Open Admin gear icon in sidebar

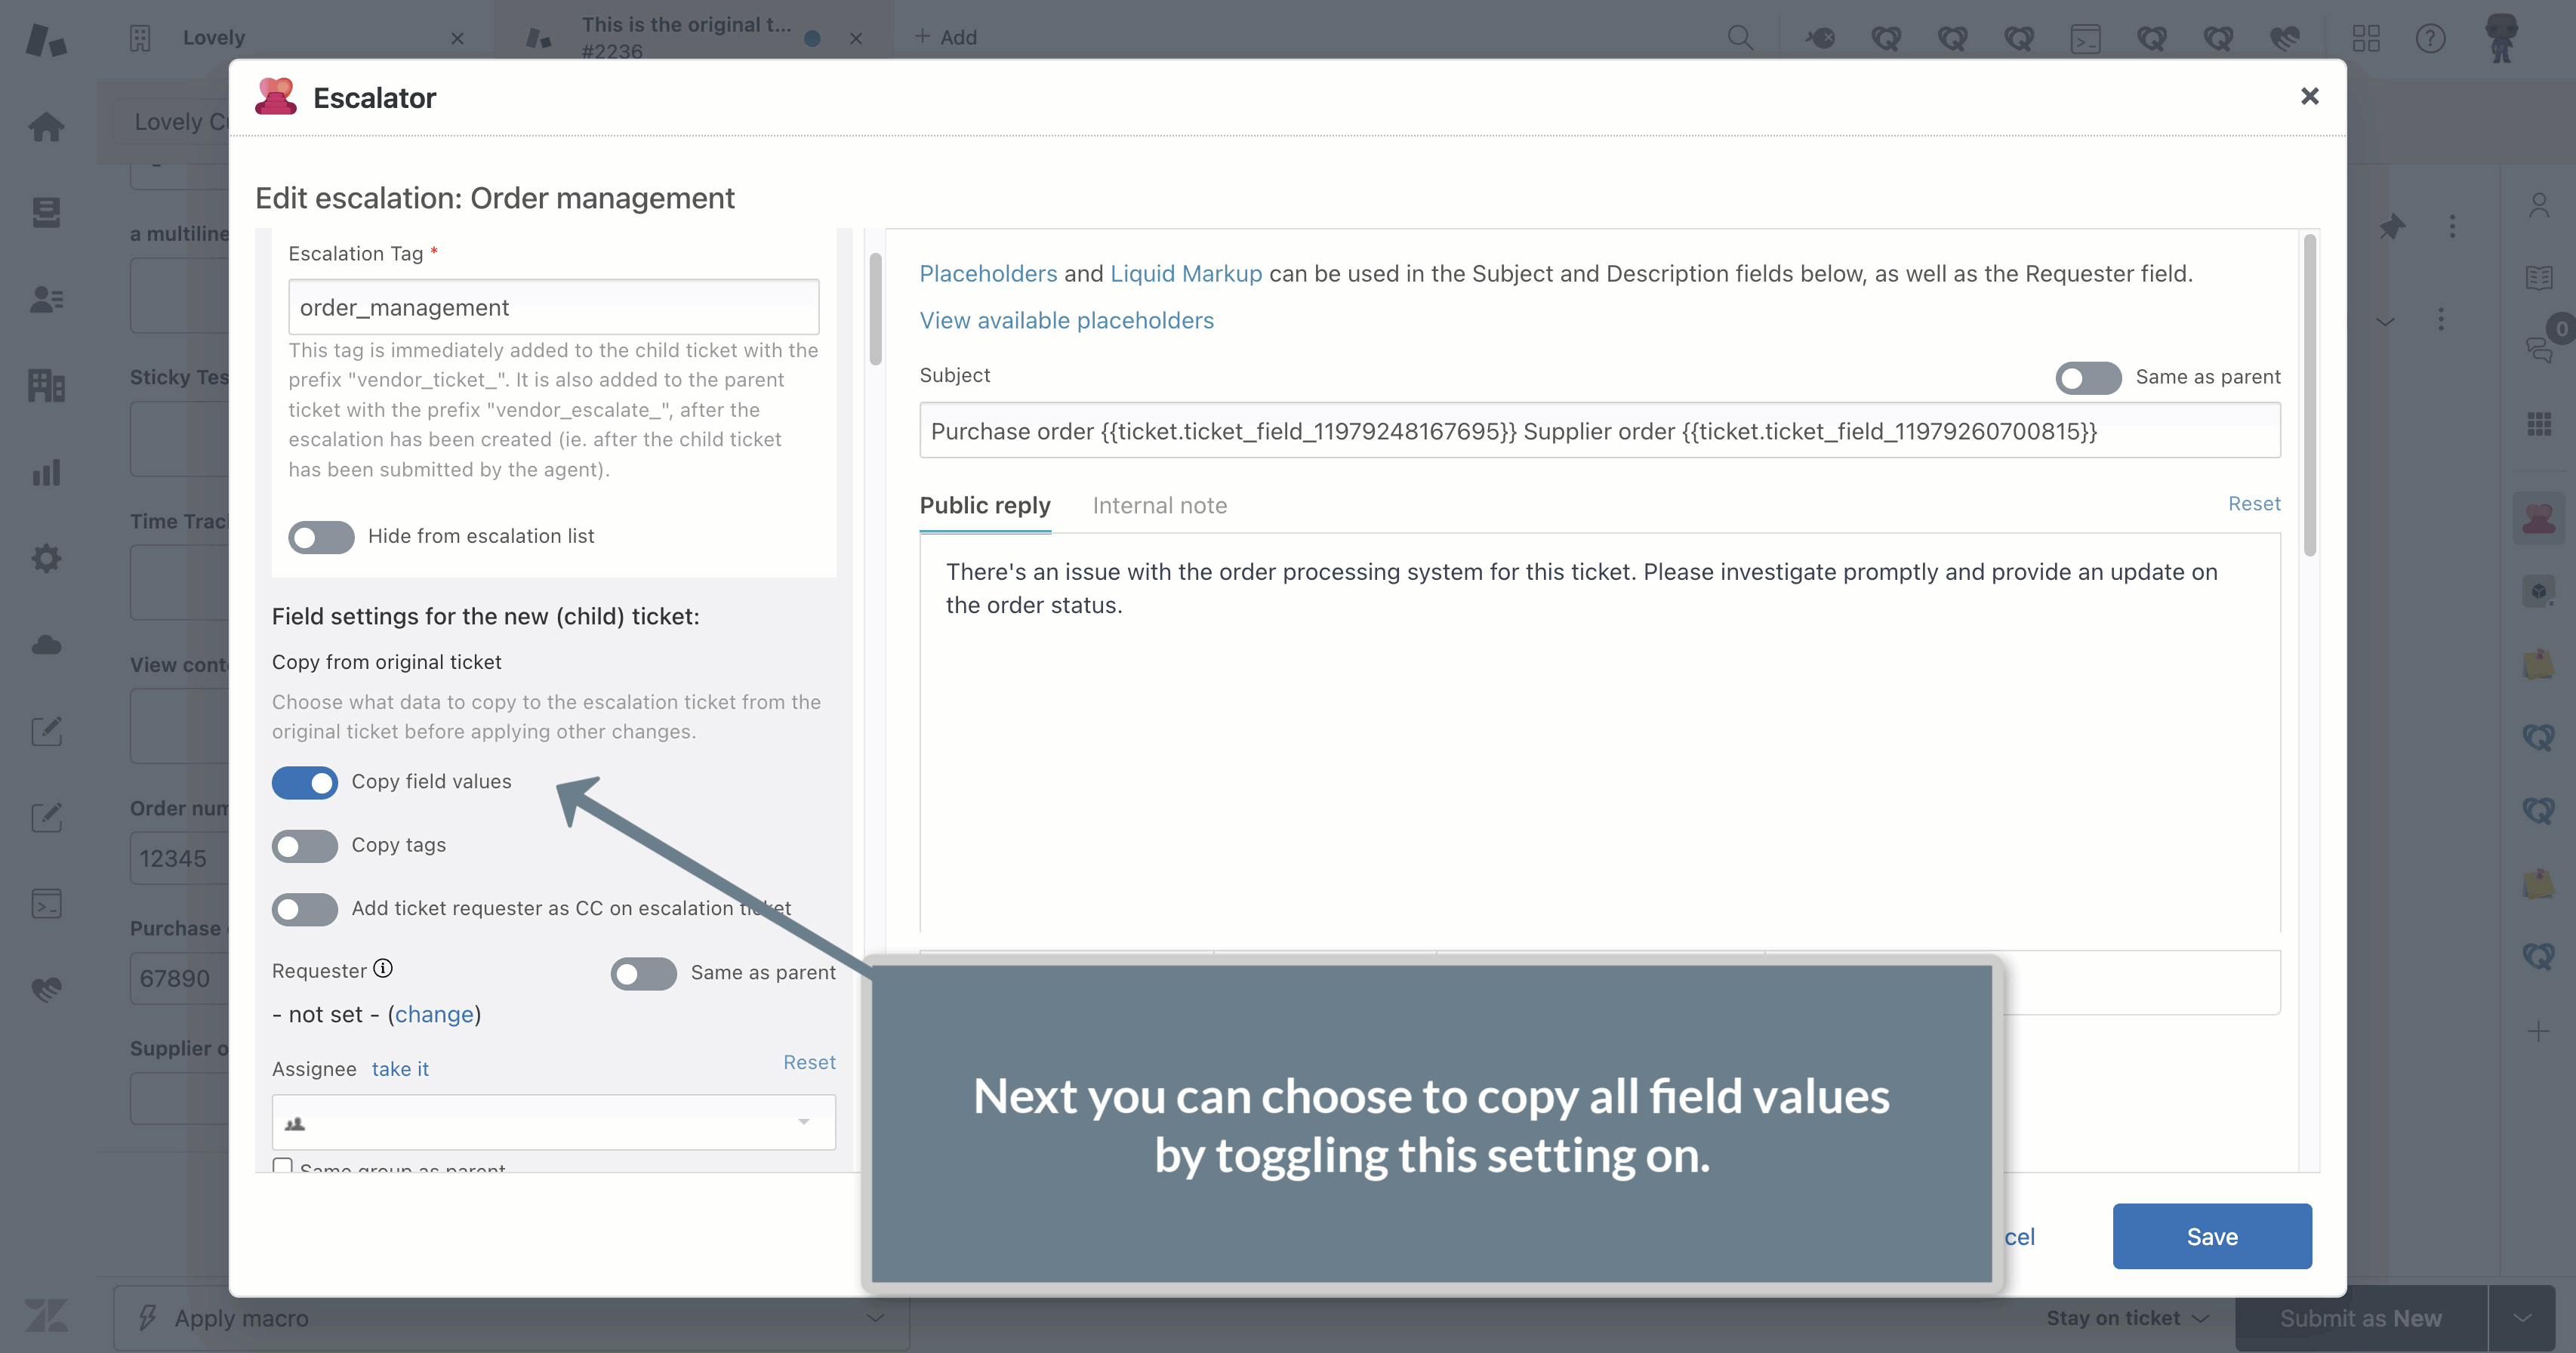pos(46,558)
